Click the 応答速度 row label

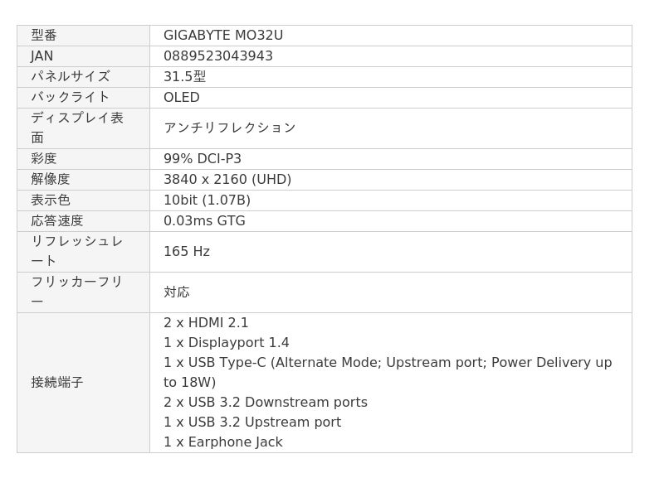tap(57, 221)
